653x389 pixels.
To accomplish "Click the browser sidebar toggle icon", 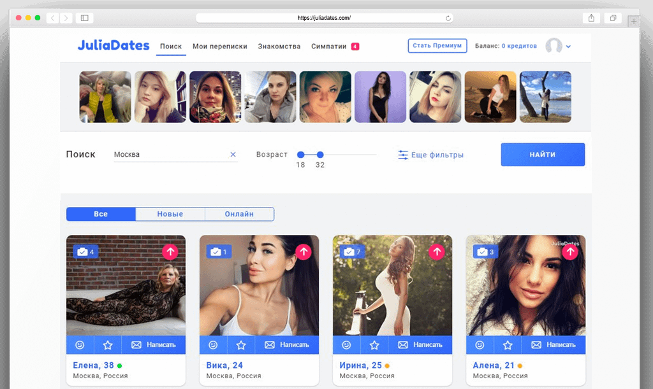I will tap(85, 18).
